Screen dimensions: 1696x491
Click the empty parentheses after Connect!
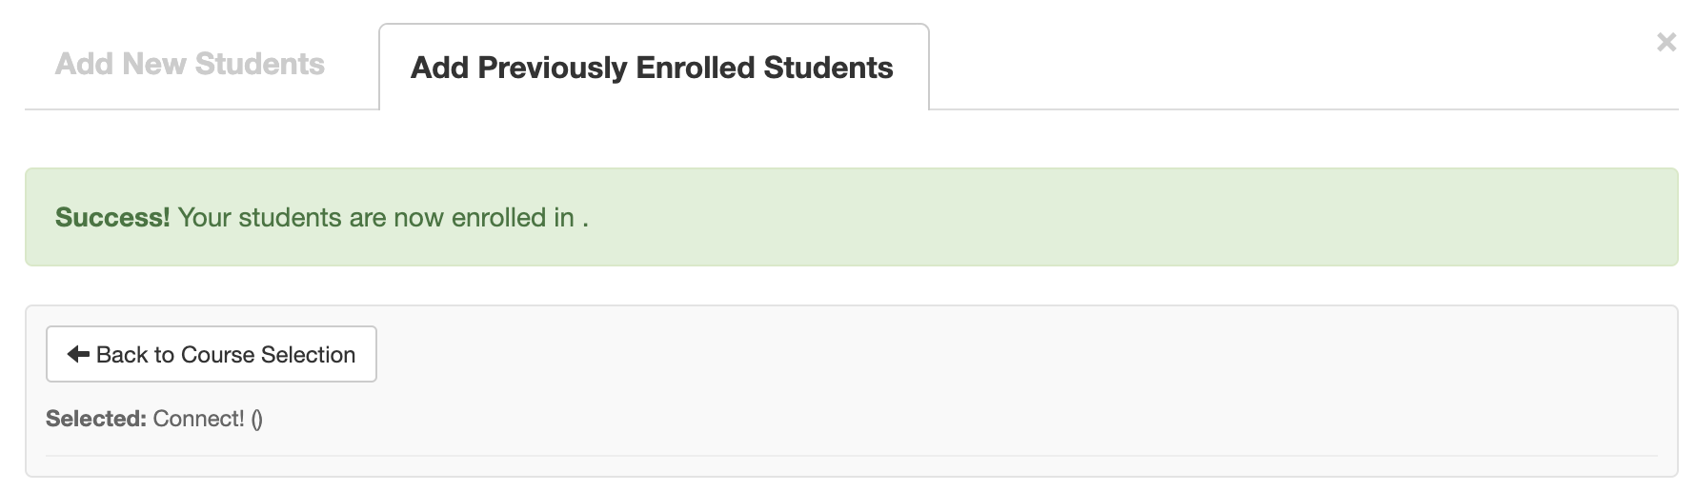(x=257, y=420)
